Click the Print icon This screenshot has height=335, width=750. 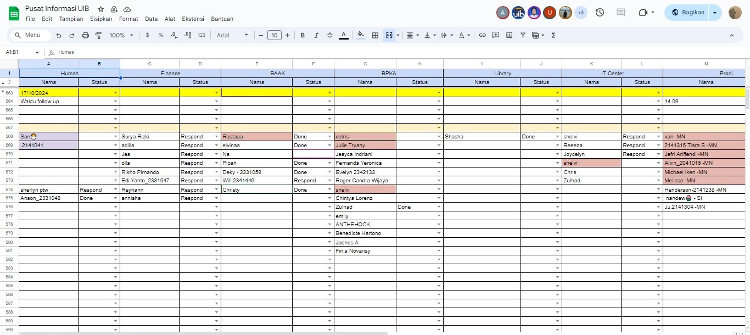(x=85, y=35)
